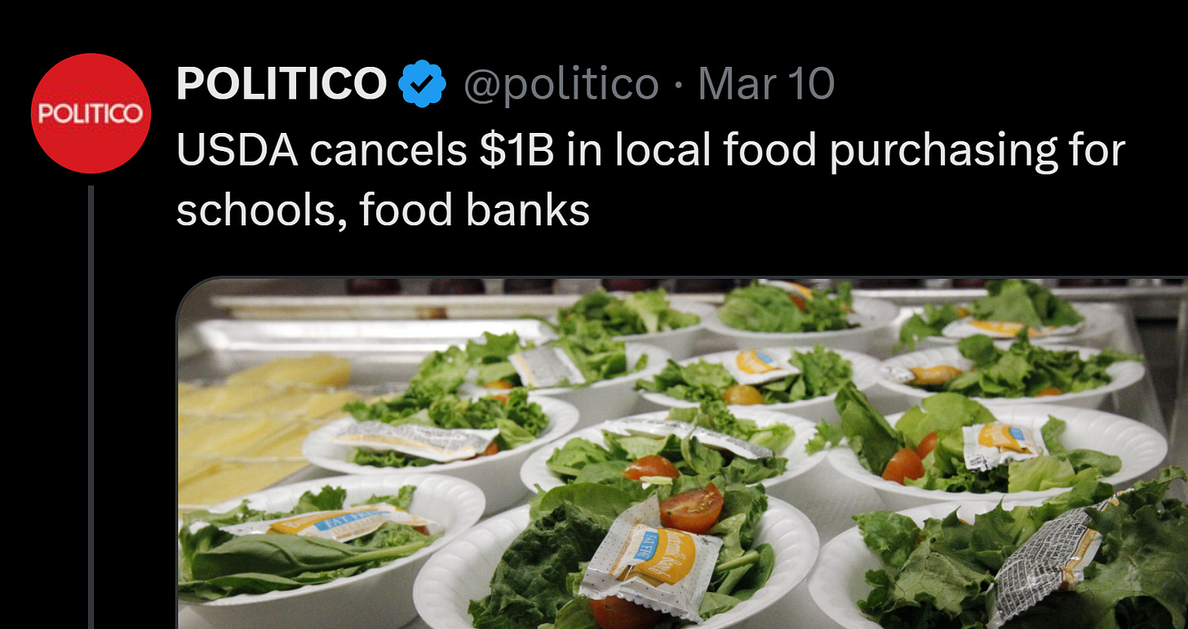The height and width of the screenshot is (629, 1188).
Task: Click the front bowl's halved cherry tomato
Action: (690, 507)
